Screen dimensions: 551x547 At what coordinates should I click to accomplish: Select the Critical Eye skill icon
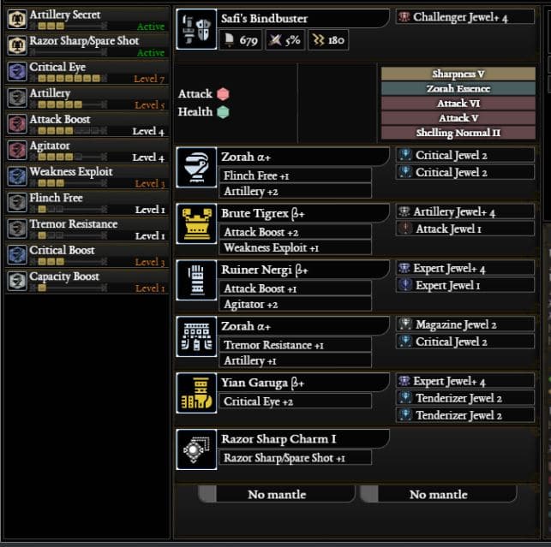click(x=17, y=71)
